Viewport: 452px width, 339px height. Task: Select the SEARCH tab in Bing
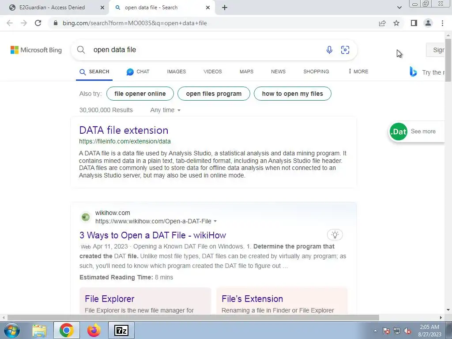coord(94,72)
